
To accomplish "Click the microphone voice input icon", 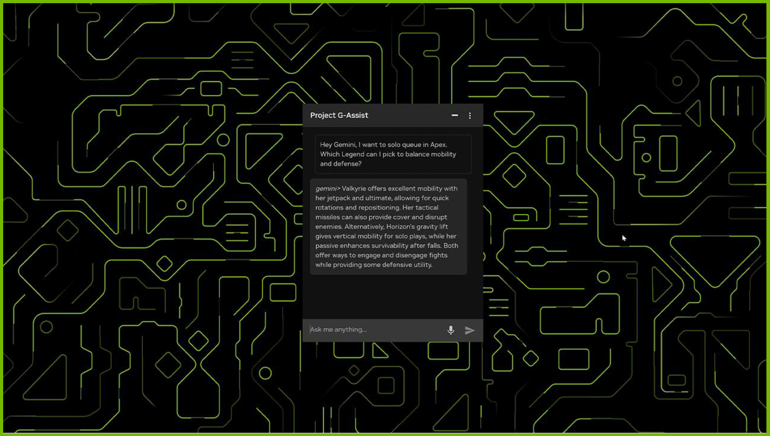I will coord(450,330).
